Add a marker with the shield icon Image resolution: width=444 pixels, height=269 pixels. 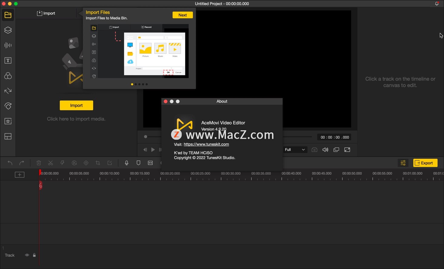[x=139, y=163]
